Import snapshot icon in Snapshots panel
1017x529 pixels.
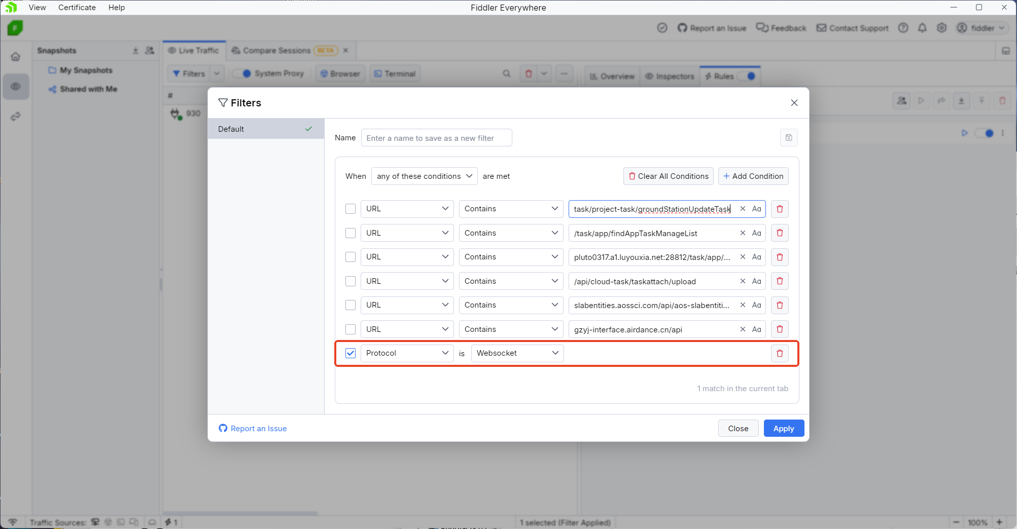[135, 51]
